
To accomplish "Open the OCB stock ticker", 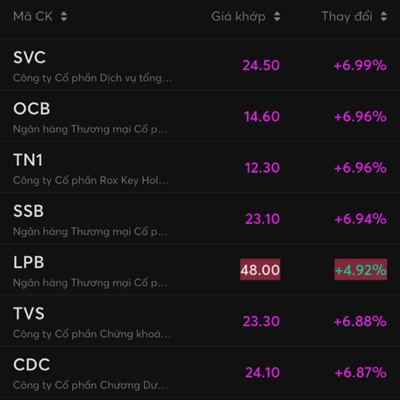I will 31,109.
